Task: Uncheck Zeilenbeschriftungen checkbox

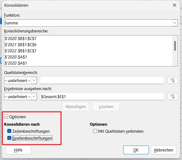Action: pos(9,131)
